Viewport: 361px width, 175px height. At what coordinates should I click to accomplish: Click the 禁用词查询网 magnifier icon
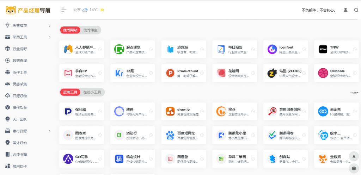tap(272, 111)
